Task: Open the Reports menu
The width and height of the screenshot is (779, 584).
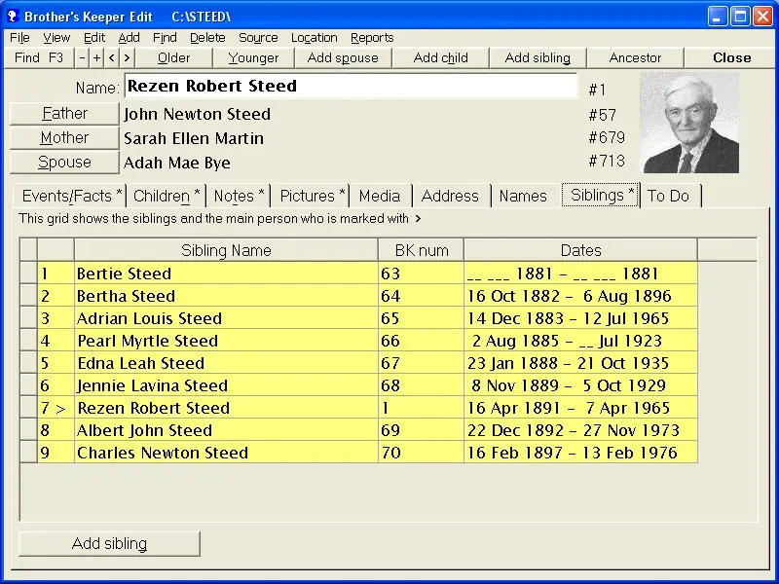Action: pos(372,38)
